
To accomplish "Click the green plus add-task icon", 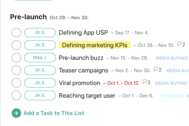I will (16, 113).
